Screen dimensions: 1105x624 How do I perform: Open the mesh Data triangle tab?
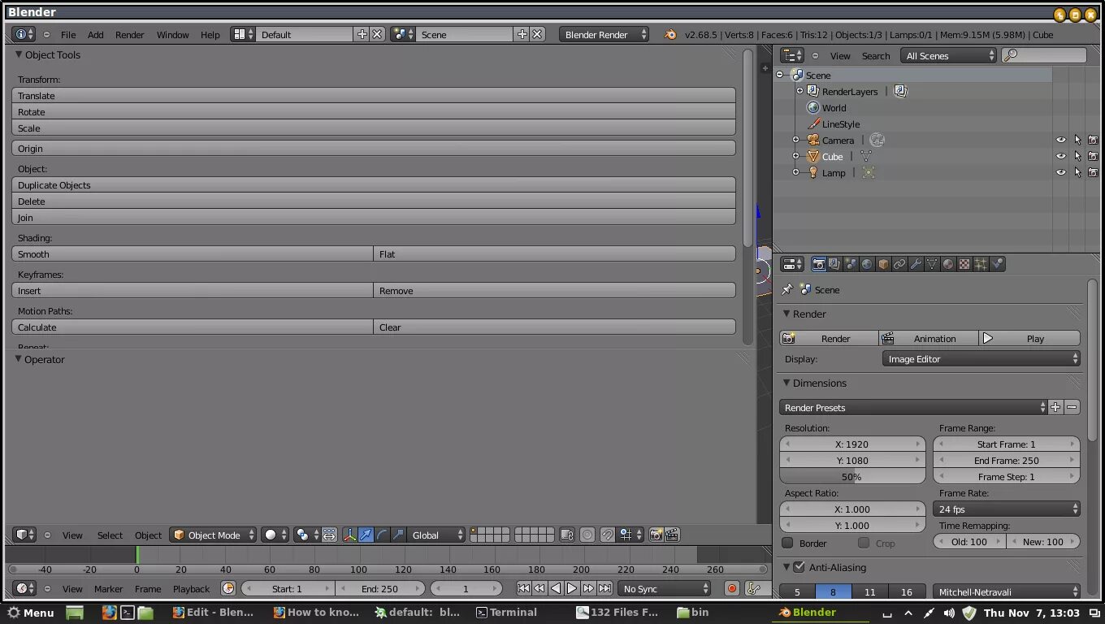pyautogui.click(x=932, y=264)
